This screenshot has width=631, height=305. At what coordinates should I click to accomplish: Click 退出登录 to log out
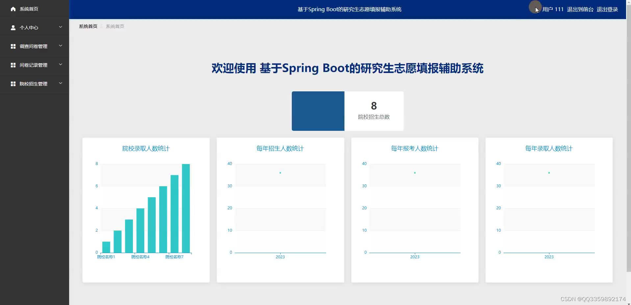607,10
